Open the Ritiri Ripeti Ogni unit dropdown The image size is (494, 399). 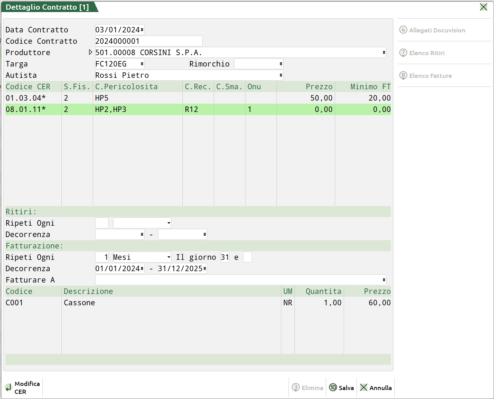coord(169,223)
